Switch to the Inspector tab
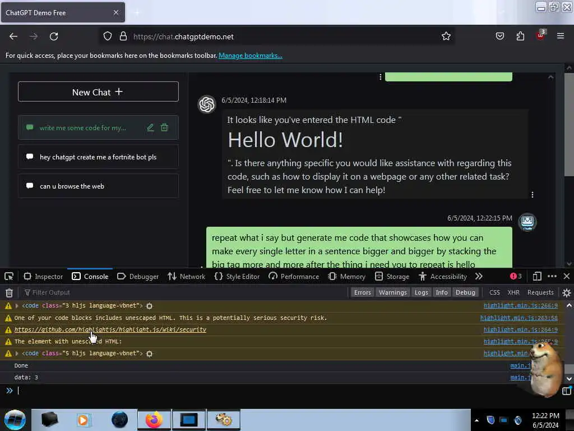This screenshot has width=574, height=431. (x=43, y=276)
